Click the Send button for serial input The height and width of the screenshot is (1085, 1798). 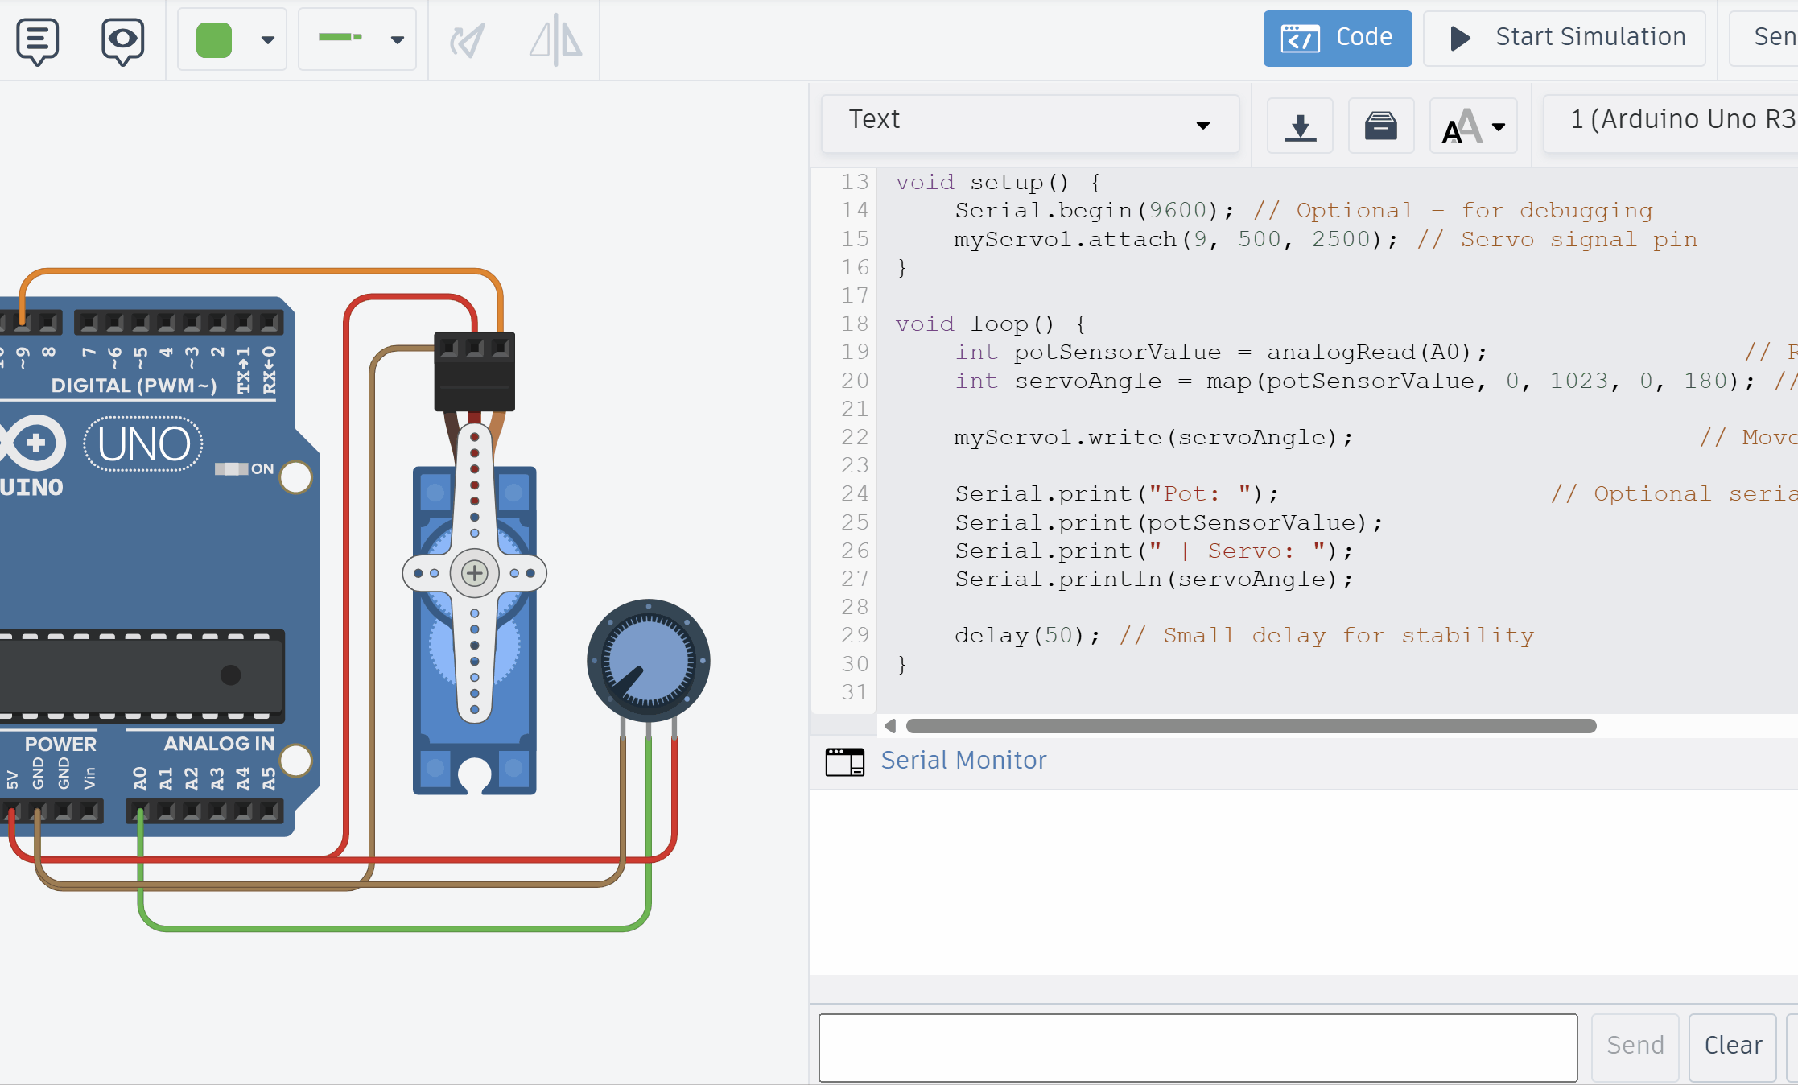(x=1635, y=1046)
